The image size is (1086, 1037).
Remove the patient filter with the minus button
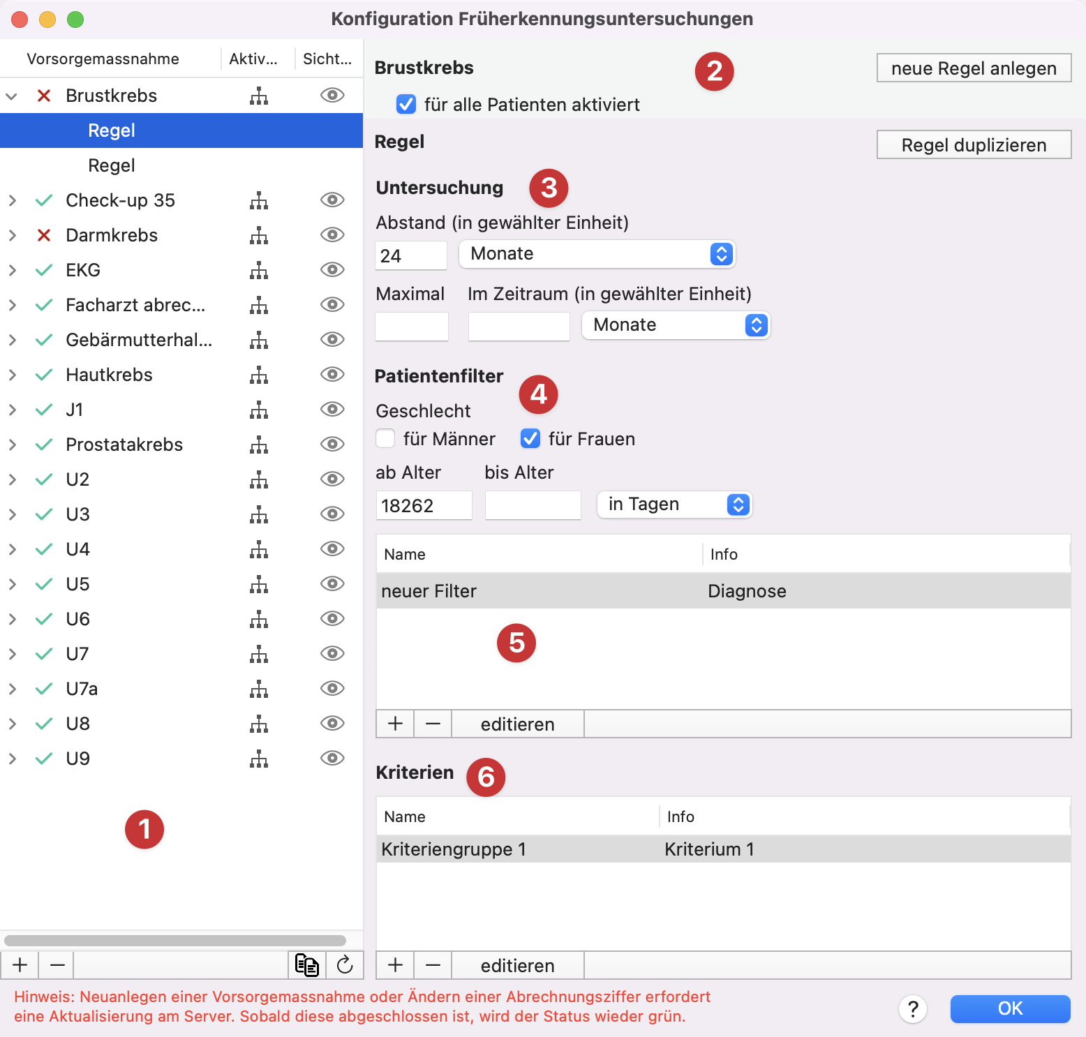pos(433,724)
